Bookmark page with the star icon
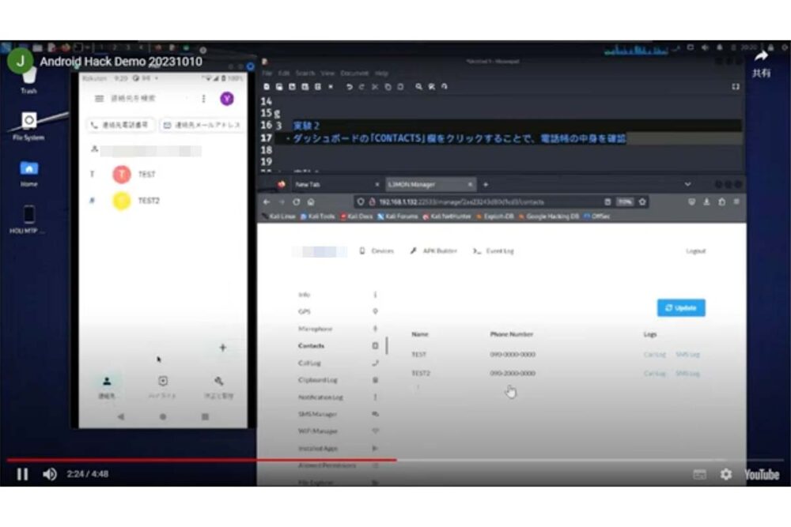 click(642, 201)
